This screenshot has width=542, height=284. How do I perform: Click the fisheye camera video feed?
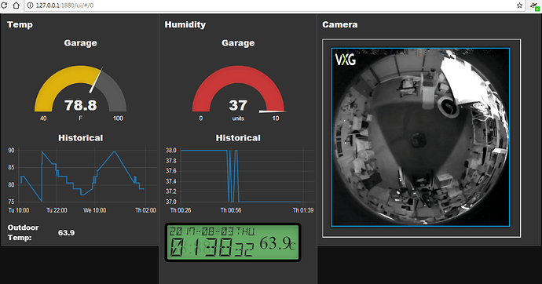click(x=420, y=137)
